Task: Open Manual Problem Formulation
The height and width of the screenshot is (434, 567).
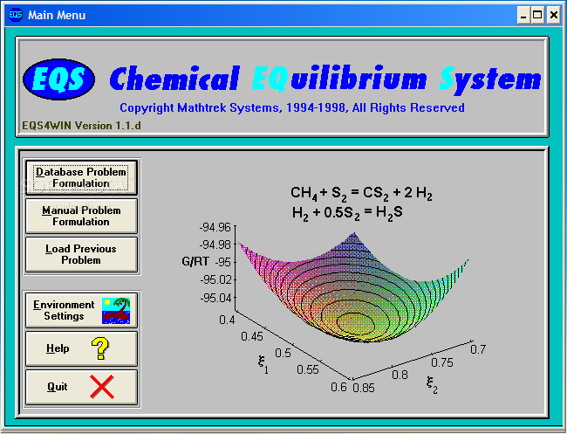Action: pos(81,216)
